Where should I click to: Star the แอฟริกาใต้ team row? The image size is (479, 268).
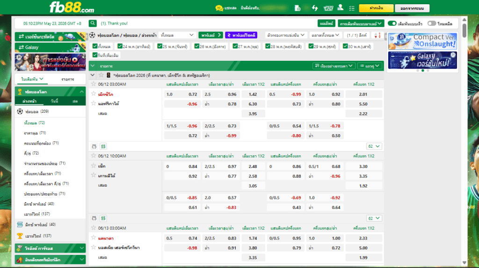[94, 103]
